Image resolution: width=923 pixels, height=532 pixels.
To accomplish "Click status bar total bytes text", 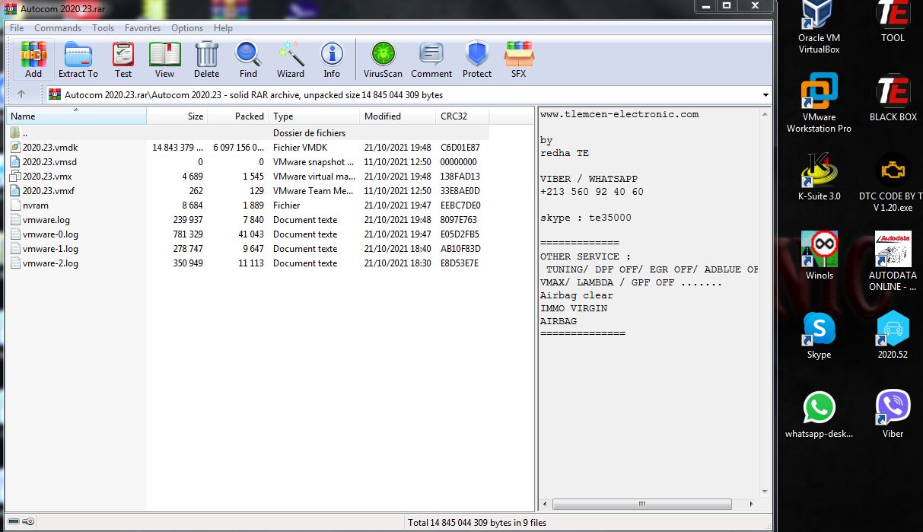I will (477, 523).
